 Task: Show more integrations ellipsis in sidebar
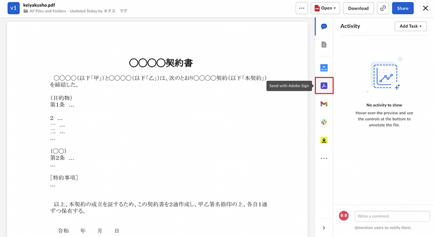[324, 158]
